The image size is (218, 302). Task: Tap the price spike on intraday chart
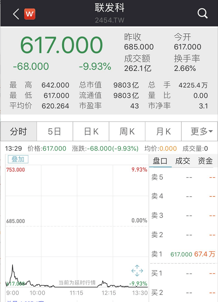click(x=12, y=268)
